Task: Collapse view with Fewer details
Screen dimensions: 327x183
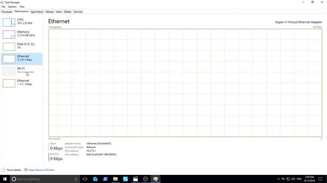Action: pos(11,170)
